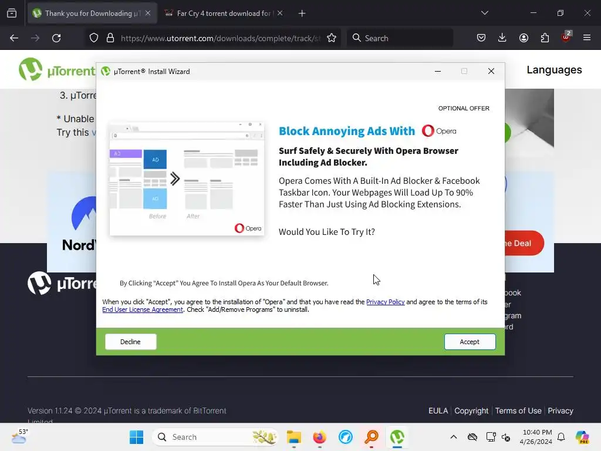Open the Privacy Policy link in wizard
This screenshot has height=451, width=601.
[x=385, y=302]
